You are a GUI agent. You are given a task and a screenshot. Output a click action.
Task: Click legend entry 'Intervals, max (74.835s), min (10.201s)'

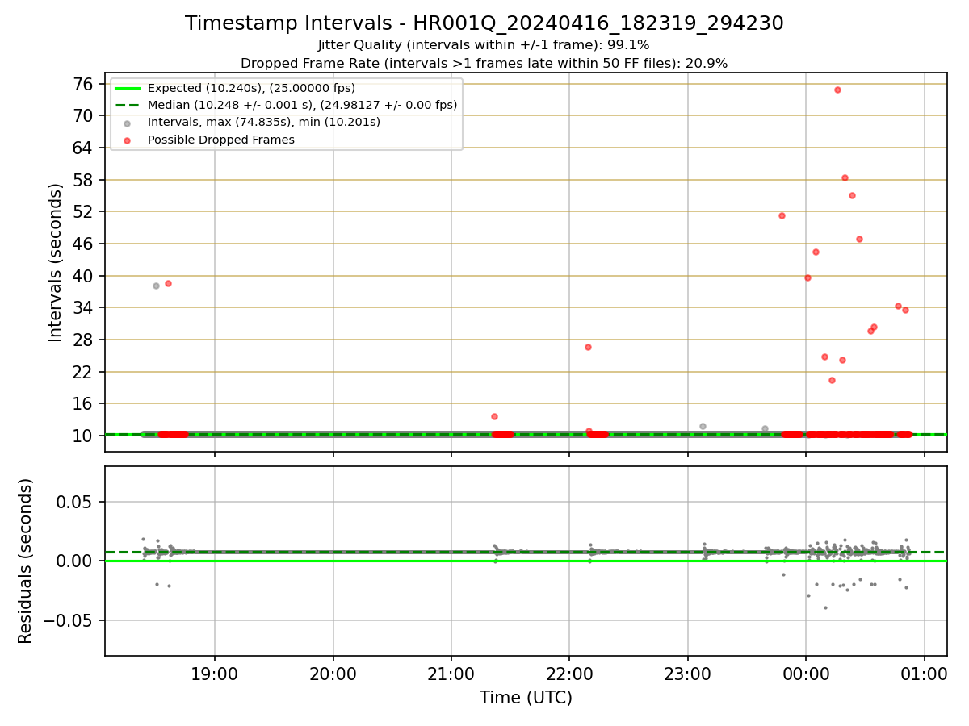click(x=264, y=122)
